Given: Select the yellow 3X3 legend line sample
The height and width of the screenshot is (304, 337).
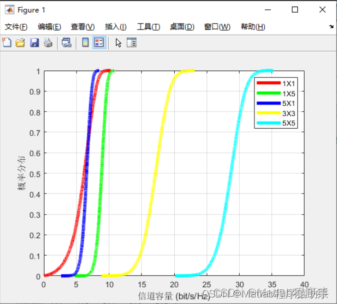Looking at the screenshot, I should 269,113.
